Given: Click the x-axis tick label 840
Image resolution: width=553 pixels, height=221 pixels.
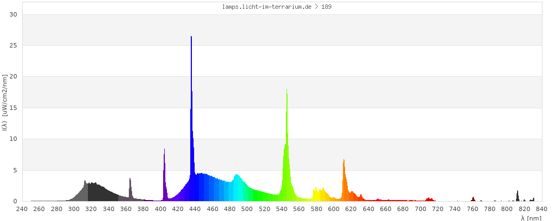Looking at the screenshot, I should (542, 209).
